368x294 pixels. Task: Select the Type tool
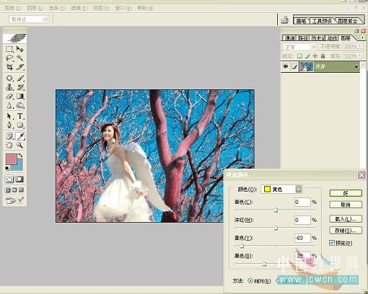click(20, 116)
